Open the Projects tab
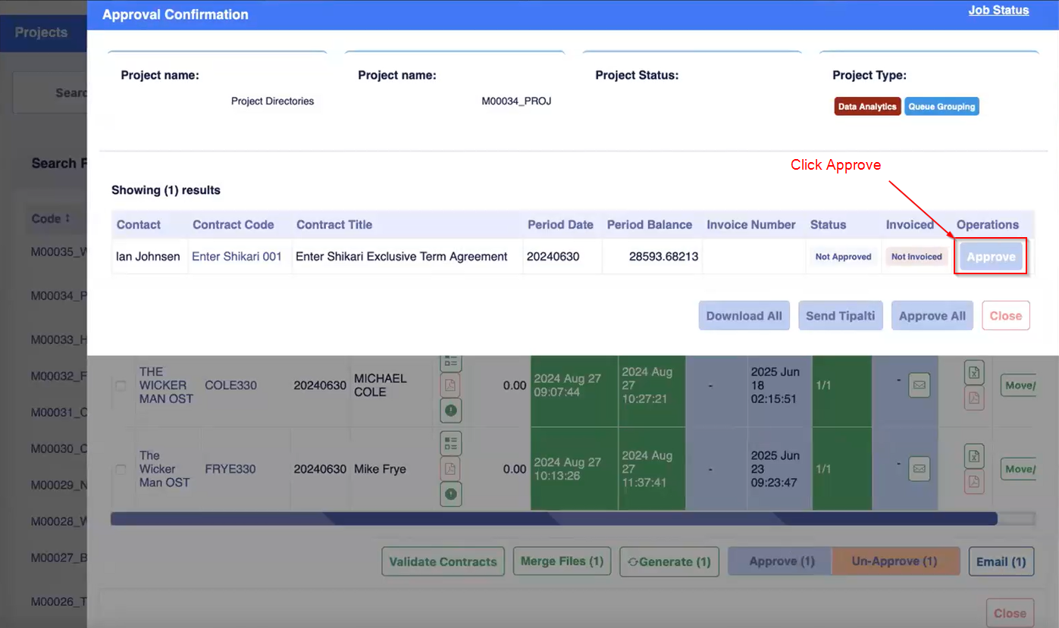 pyautogui.click(x=42, y=33)
